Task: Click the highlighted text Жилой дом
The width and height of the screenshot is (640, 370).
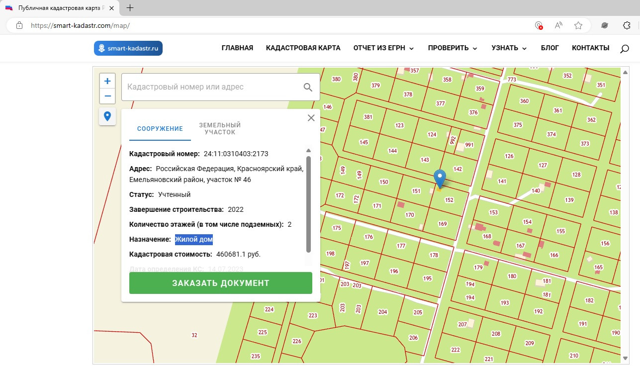Action: tap(193, 239)
